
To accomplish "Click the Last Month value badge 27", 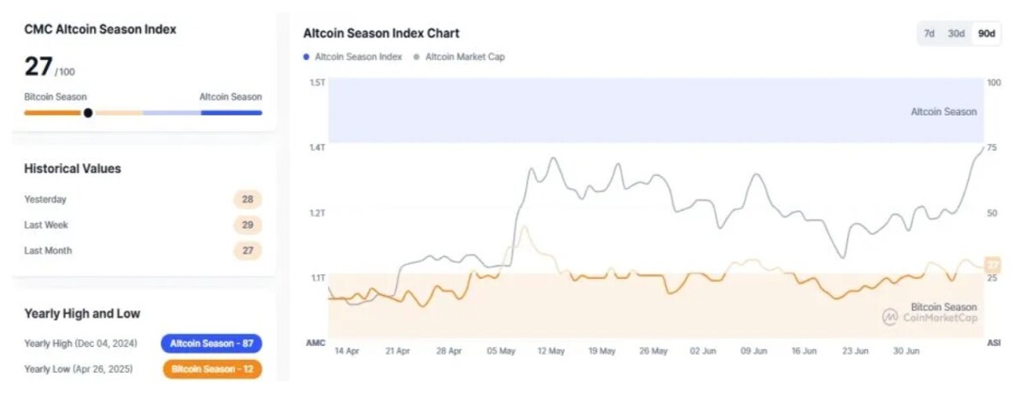I will tap(248, 250).
